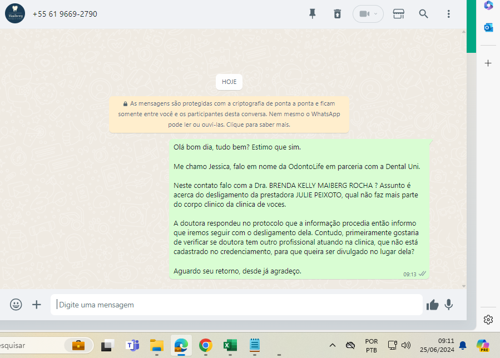This screenshot has height=358, width=500.
Task: Pin this chat with the pushpin icon
Action: pyautogui.click(x=313, y=14)
